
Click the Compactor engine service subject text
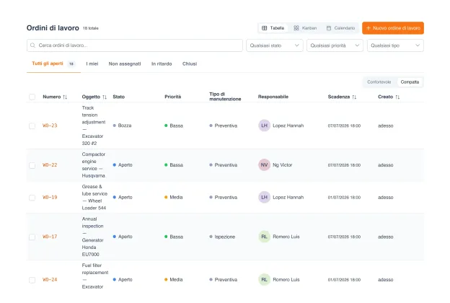coord(94,165)
